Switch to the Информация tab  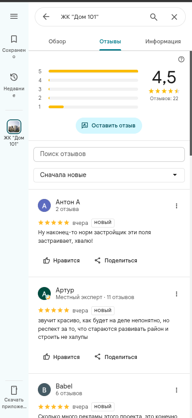click(x=163, y=41)
